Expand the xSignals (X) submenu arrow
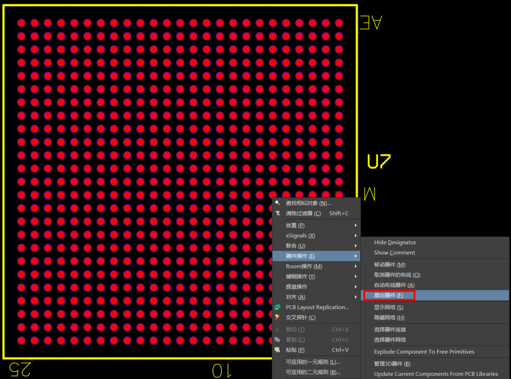The height and width of the screenshot is (379, 511). coord(356,236)
